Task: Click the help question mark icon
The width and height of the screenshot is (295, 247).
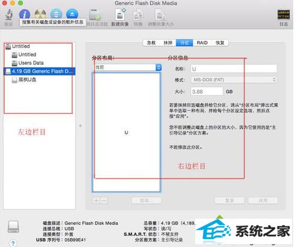Action: [x=13, y=243]
